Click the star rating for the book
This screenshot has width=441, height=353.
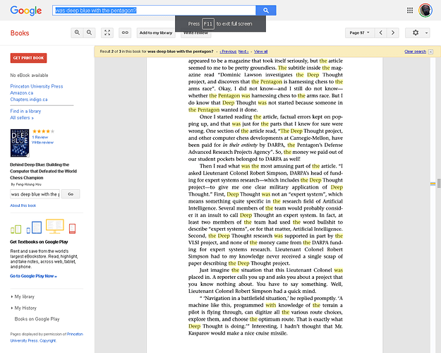tap(43, 131)
